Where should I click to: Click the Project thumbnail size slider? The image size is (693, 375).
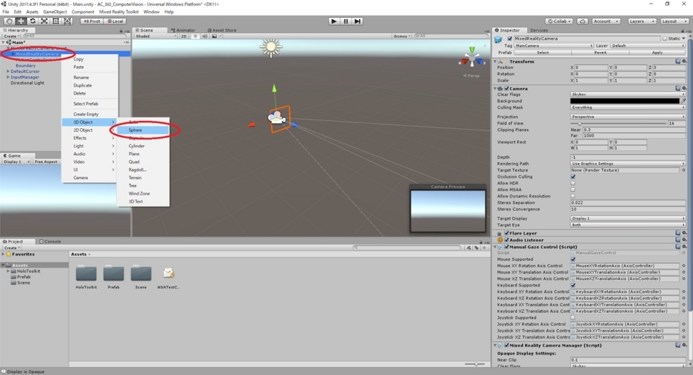[x=476, y=364]
